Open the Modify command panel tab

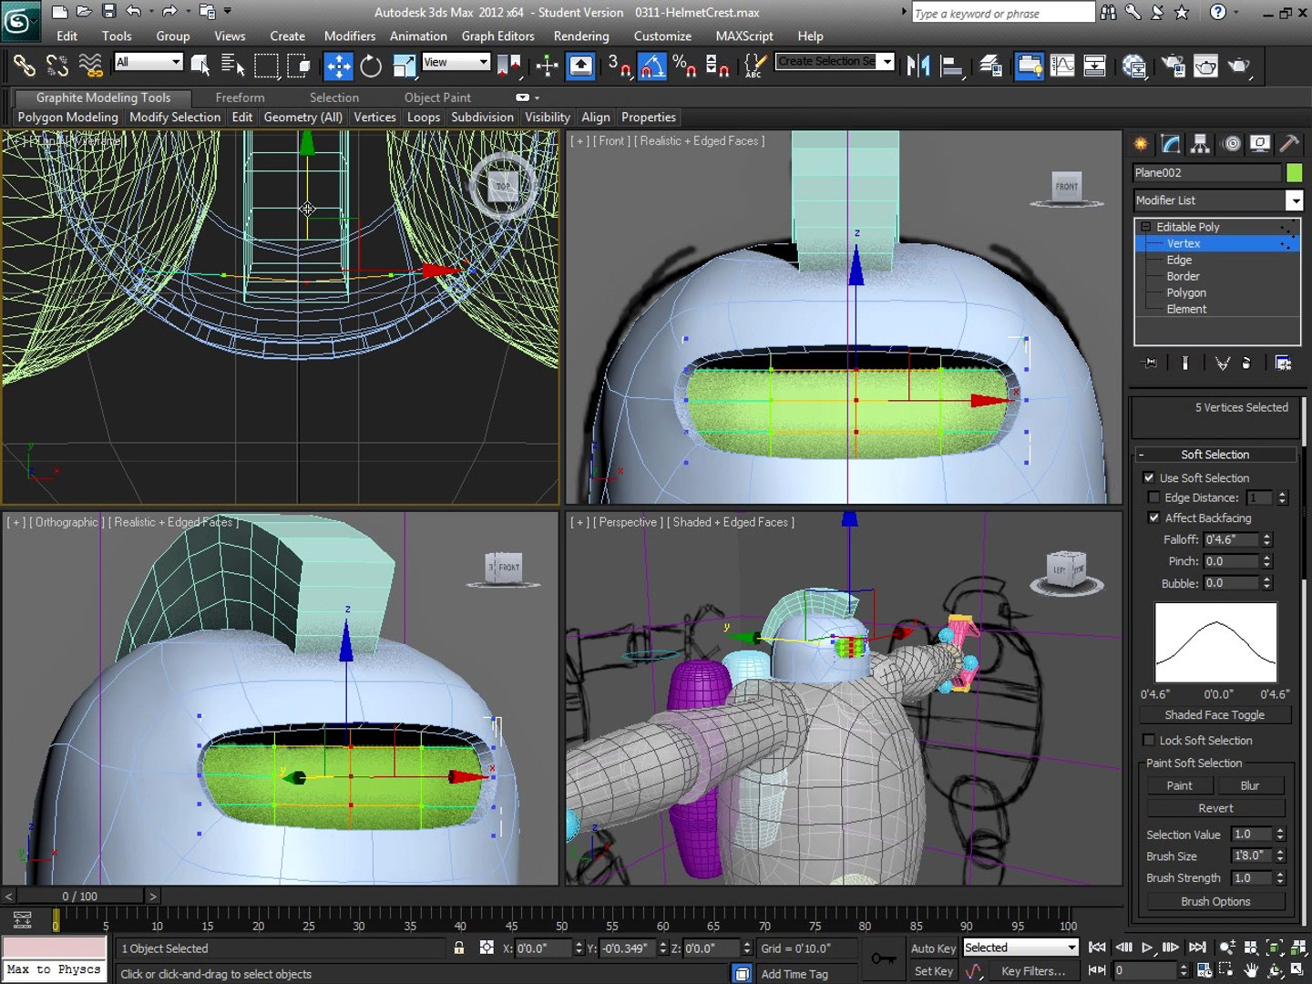click(x=1171, y=144)
